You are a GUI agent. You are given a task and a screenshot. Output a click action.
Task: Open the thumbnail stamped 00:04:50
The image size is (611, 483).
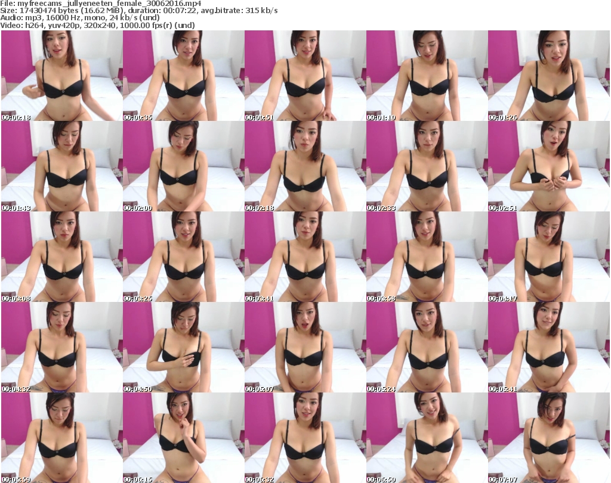(184, 347)
